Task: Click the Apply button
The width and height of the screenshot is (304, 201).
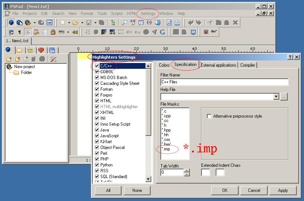Action: click(283, 190)
